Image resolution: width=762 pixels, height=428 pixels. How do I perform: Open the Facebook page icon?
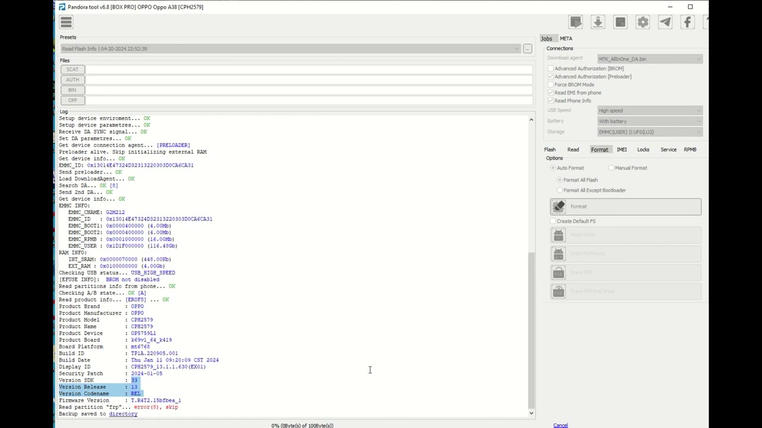(688, 23)
